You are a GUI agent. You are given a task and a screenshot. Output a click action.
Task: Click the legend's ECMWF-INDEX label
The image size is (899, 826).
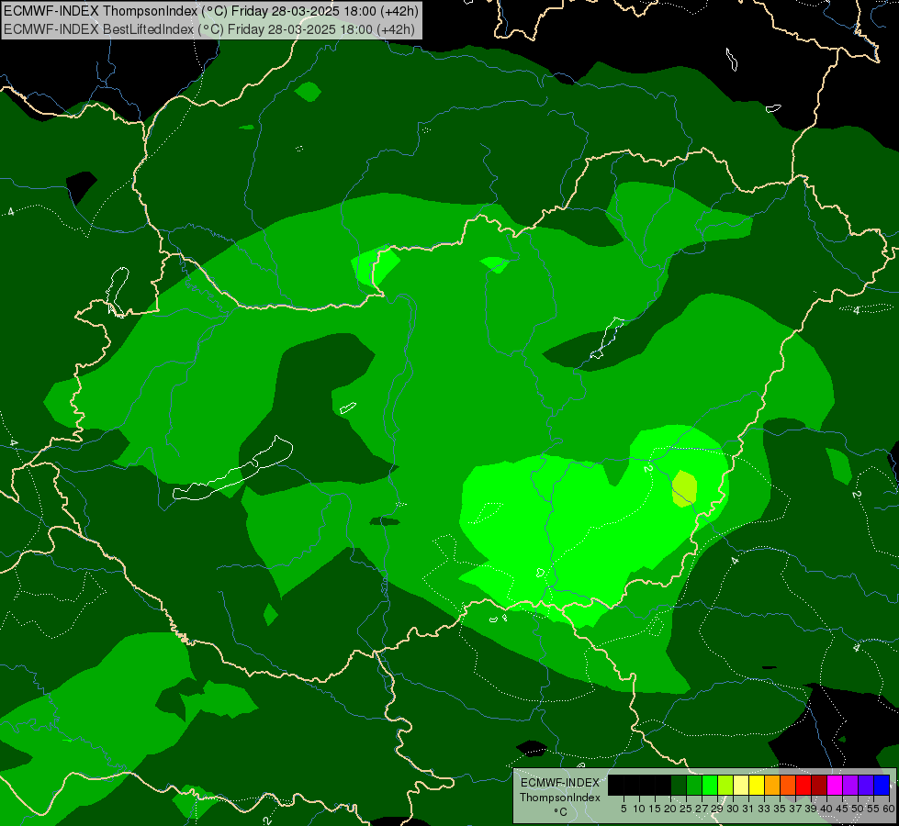tap(559, 783)
